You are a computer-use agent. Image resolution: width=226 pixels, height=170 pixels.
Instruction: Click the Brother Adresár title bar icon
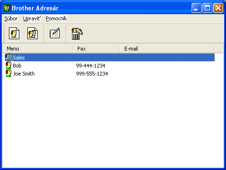(x=7, y=8)
